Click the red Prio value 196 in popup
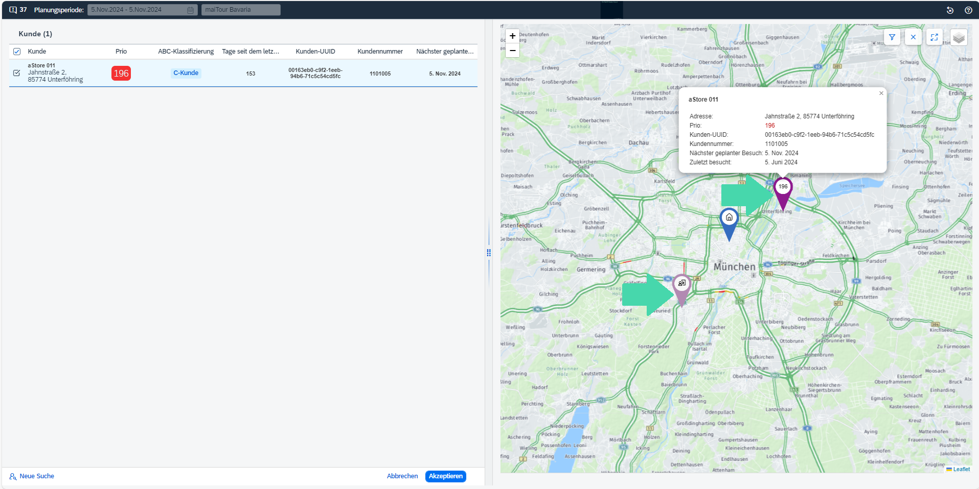Viewport: 979px width, 489px height. tap(770, 126)
